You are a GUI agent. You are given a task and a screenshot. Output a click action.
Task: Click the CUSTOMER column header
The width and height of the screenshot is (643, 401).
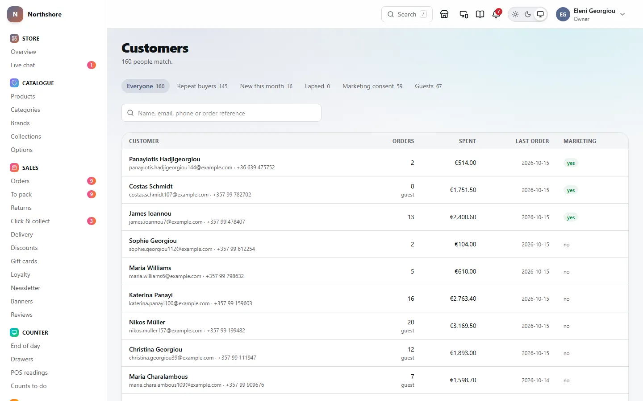[x=144, y=141]
